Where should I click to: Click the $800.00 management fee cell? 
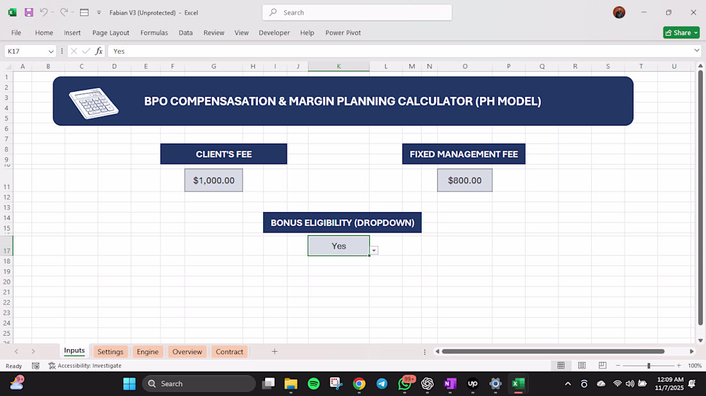pos(465,180)
